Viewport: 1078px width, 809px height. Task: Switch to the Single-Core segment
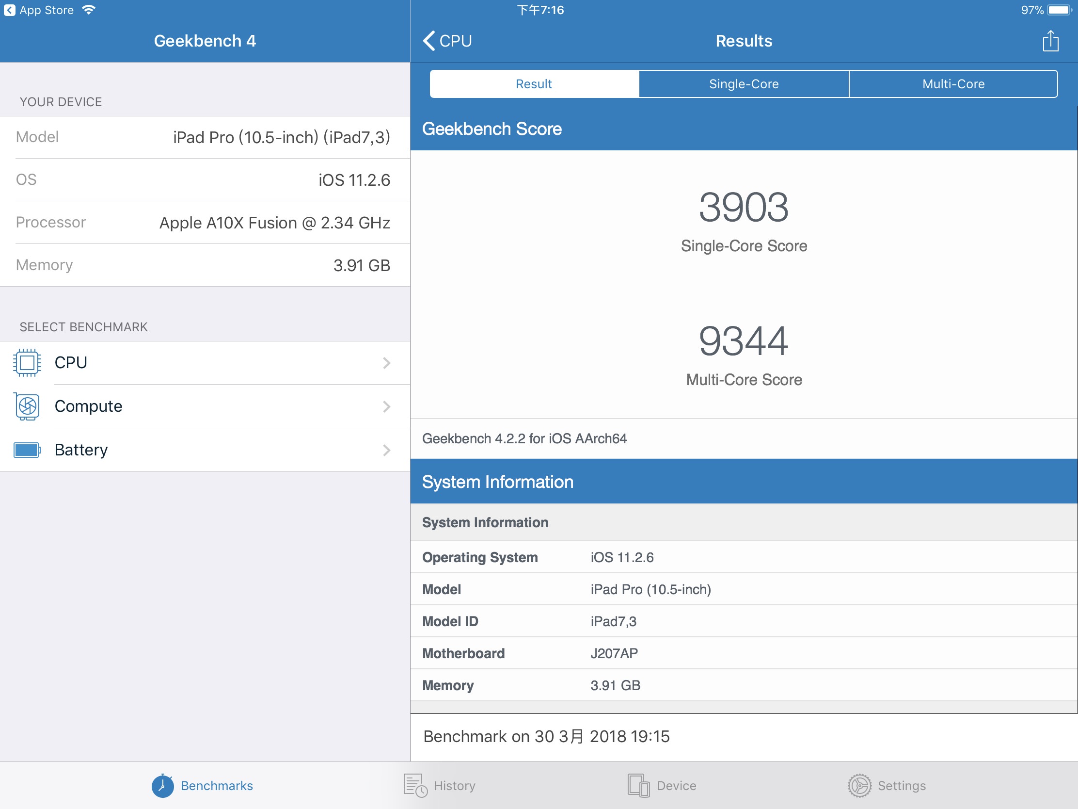(x=744, y=84)
